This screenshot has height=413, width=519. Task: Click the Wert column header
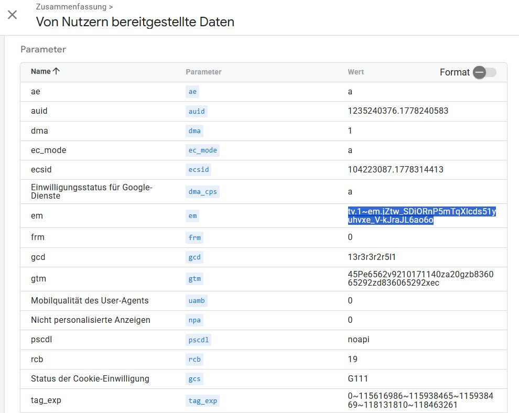point(355,72)
